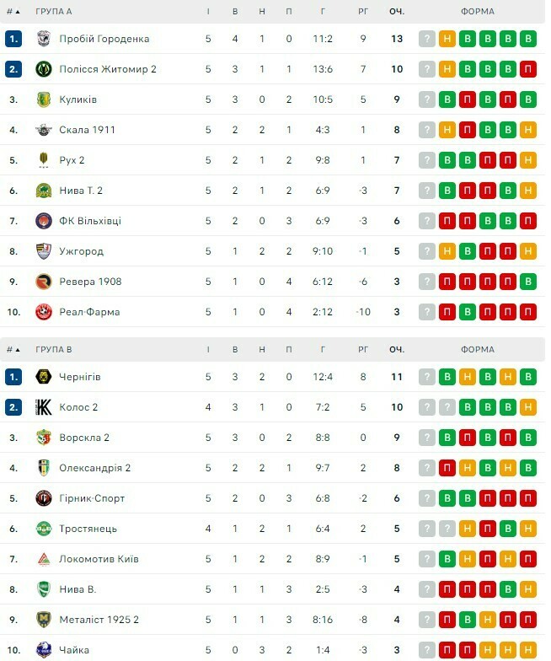Image resolution: width=551 pixels, height=661 pixels.
Task: Click the Чернігів club logo
Action: click(x=44, y=377)
